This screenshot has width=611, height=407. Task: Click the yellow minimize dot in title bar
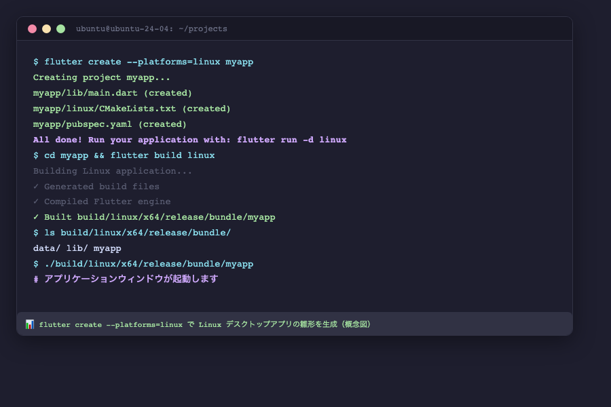point(46,28)
